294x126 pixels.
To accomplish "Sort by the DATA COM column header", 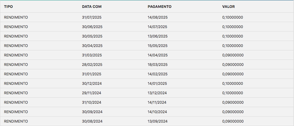I will coord(92,7).
